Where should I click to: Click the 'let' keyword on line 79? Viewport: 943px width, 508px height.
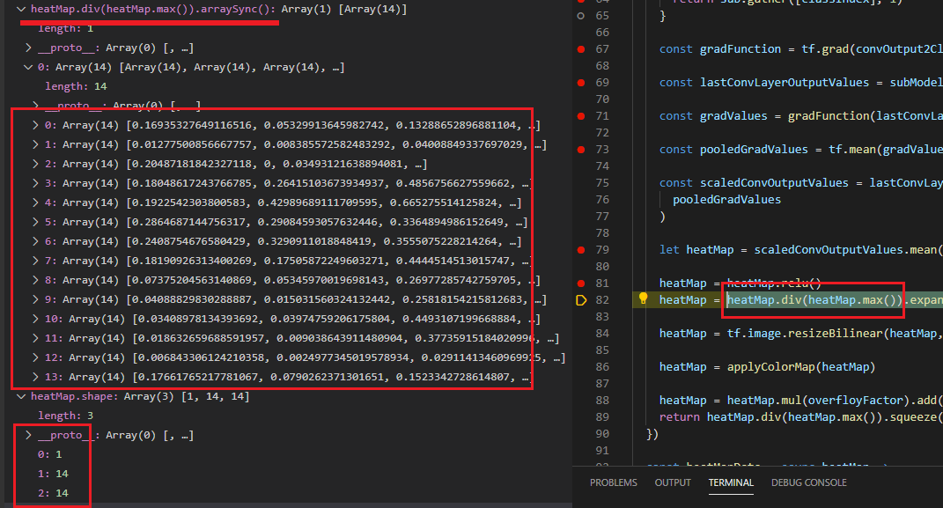669,250
